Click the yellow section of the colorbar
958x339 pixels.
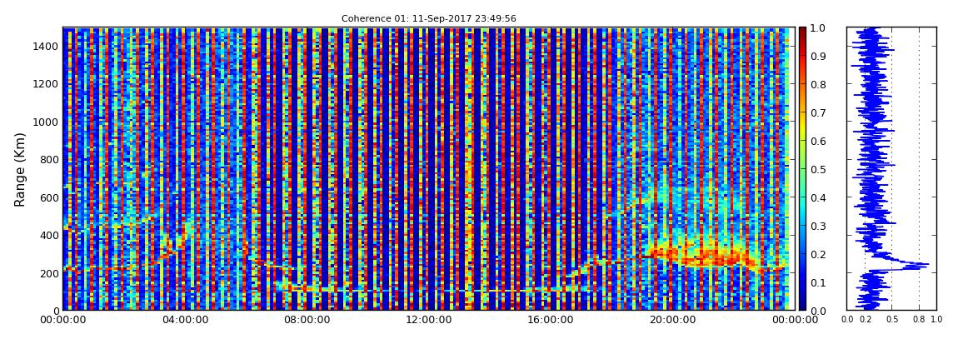point(803,127)
